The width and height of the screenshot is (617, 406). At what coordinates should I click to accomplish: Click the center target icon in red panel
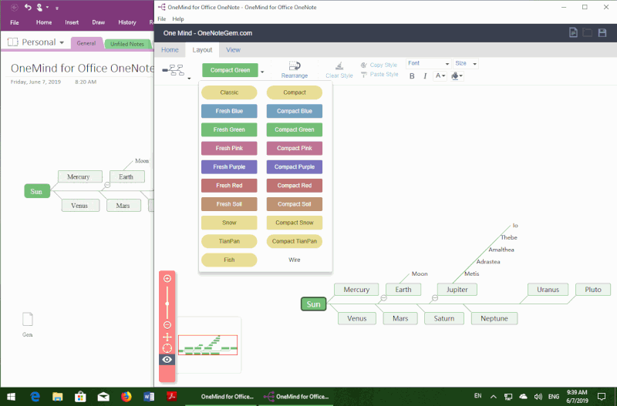click(167, 348)
